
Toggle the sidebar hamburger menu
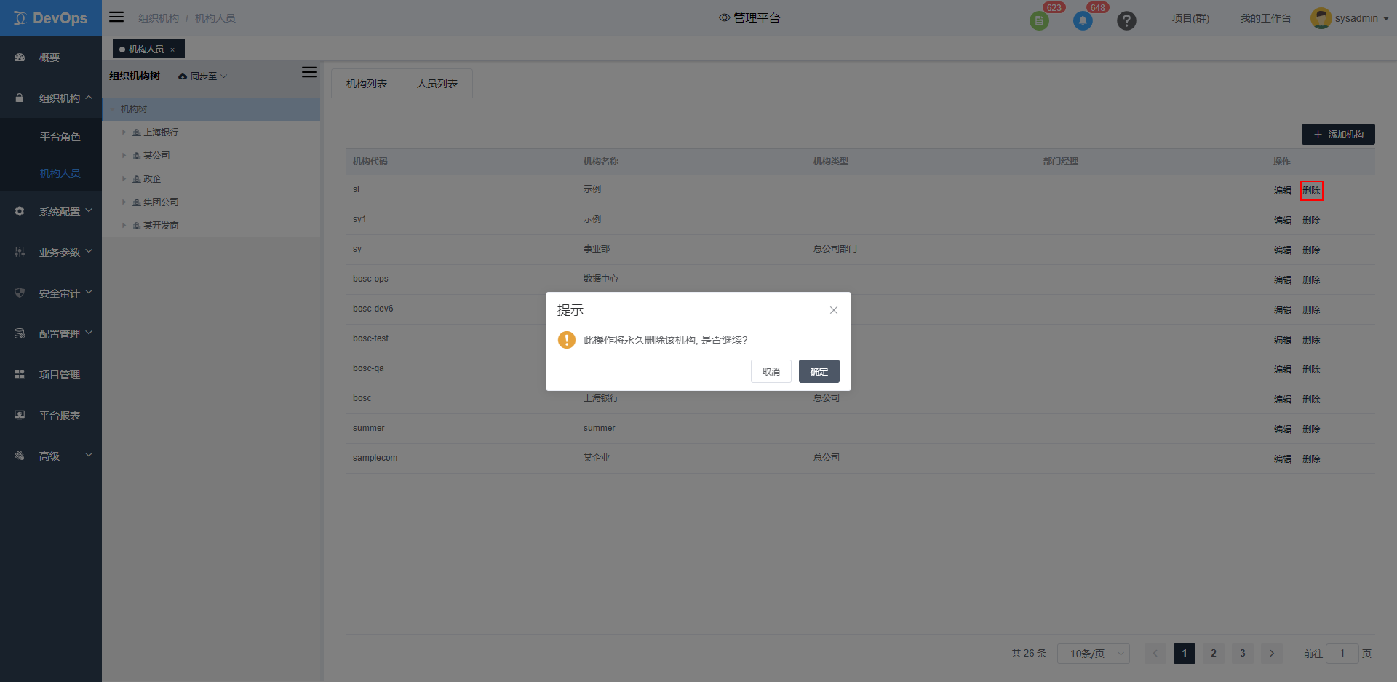(116, 17)
